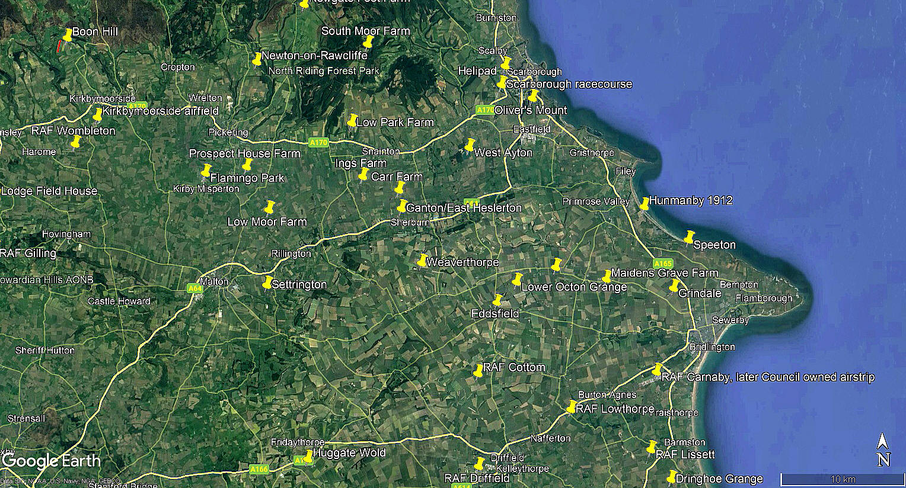Select the Sherburn village label
906x488 pixels.
(410, 222)
